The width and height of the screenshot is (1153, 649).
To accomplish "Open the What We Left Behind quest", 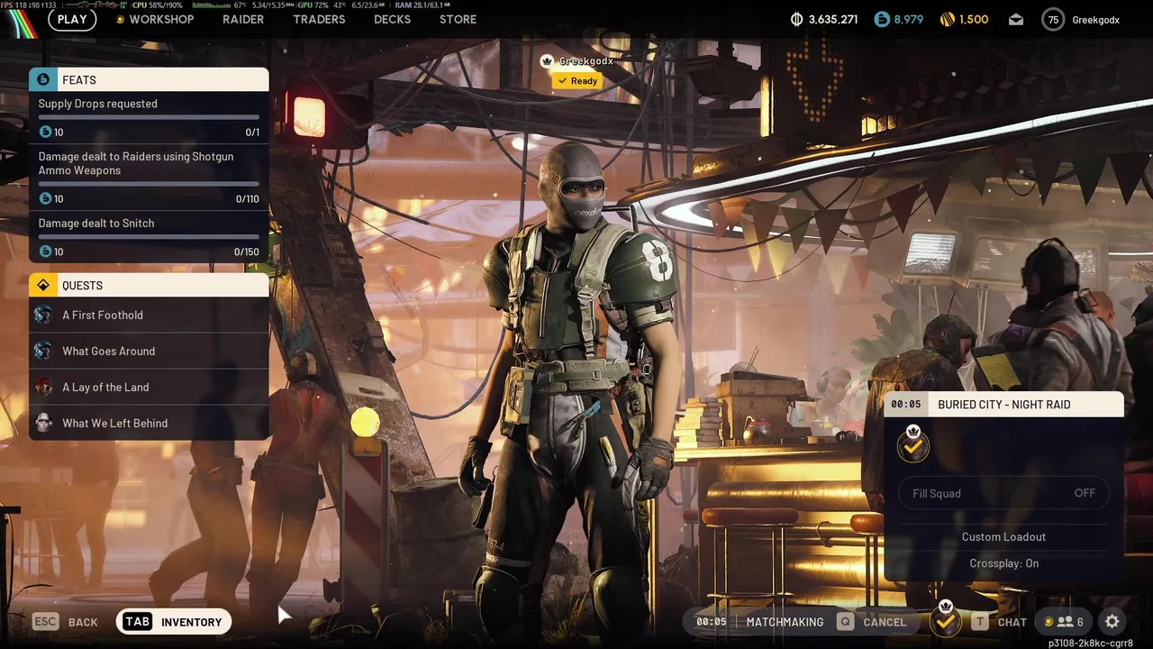I will [149, 423].
